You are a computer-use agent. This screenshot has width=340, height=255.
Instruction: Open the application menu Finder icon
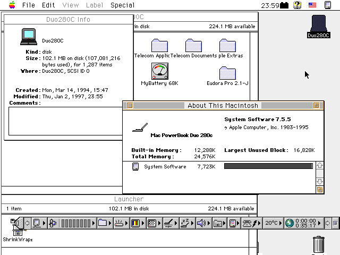tap(328, 5)
